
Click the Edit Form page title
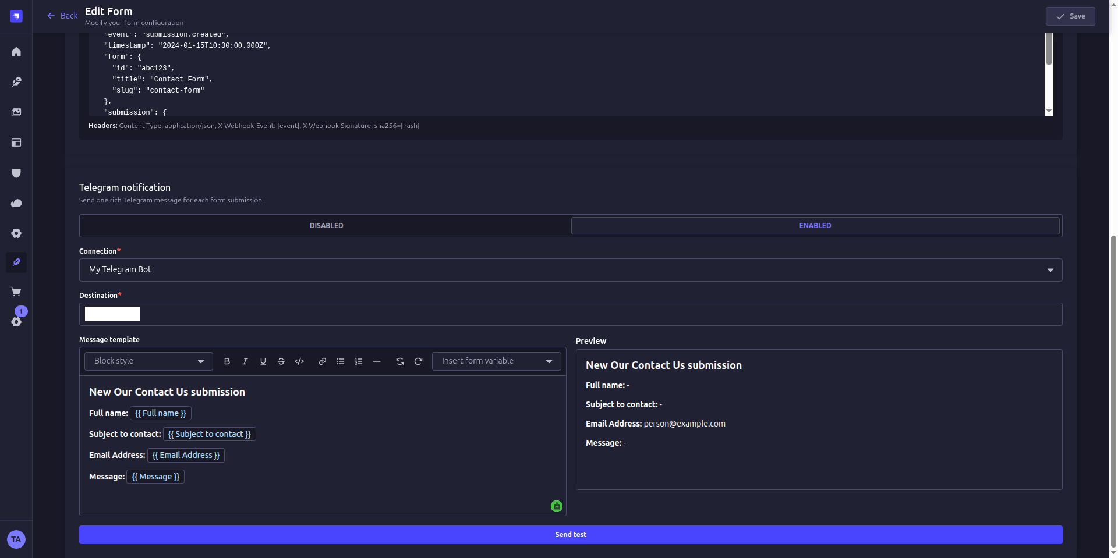click(x=109, y=12)
